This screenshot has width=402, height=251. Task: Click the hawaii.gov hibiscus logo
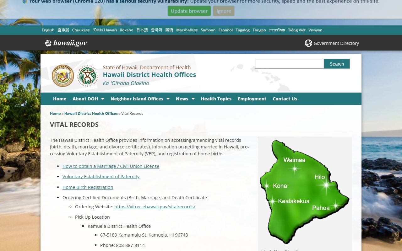click(66, 43)
